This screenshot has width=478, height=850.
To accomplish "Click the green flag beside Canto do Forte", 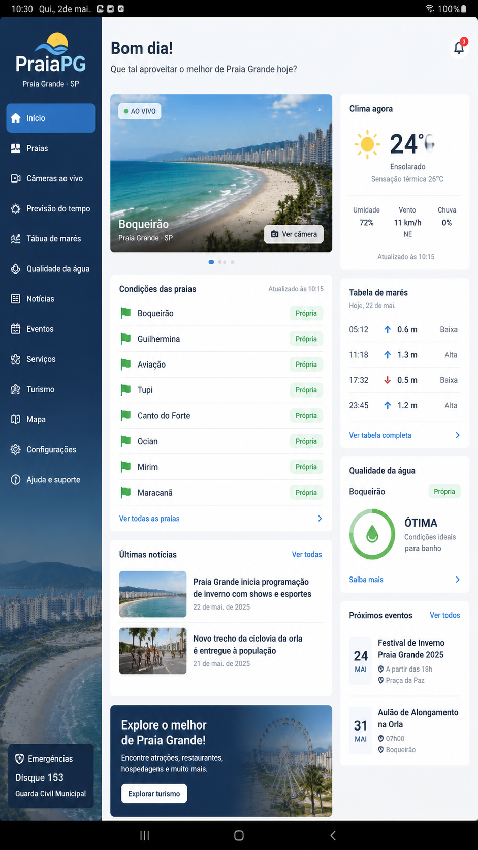I will [125, 415].
